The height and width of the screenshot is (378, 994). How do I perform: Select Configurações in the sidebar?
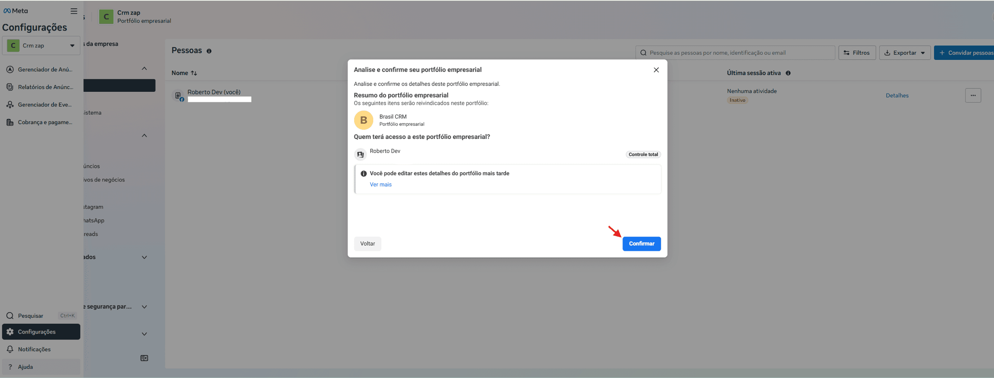point(41,332)
